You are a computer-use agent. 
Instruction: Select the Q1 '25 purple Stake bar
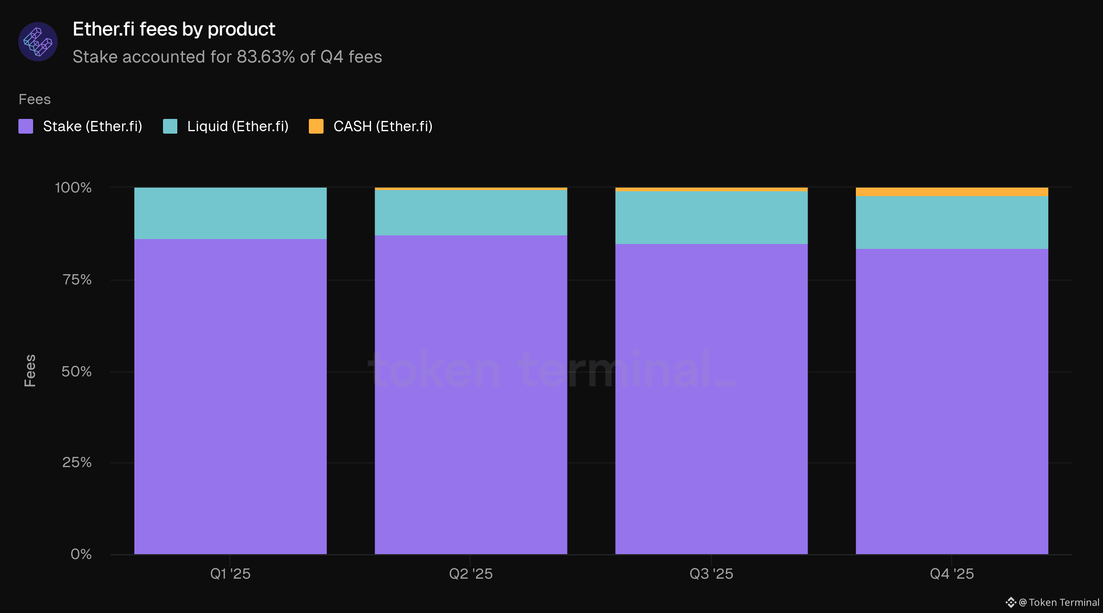[x=230, y=396]
